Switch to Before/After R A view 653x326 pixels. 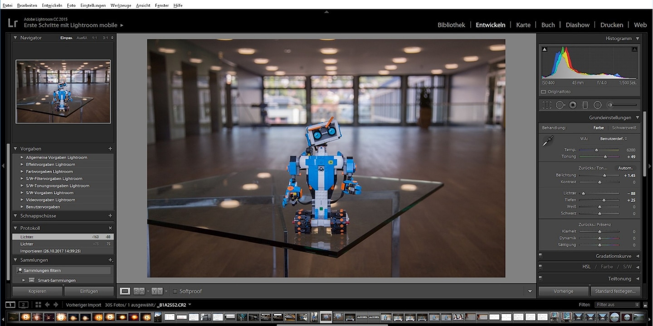click(139, 291)
